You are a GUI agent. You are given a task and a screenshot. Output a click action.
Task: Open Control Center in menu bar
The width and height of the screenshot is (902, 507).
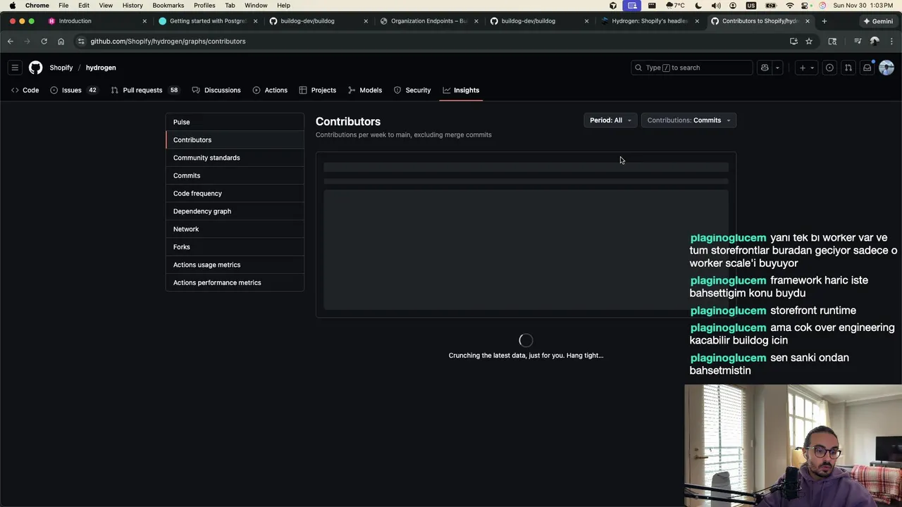click(806, 5)
